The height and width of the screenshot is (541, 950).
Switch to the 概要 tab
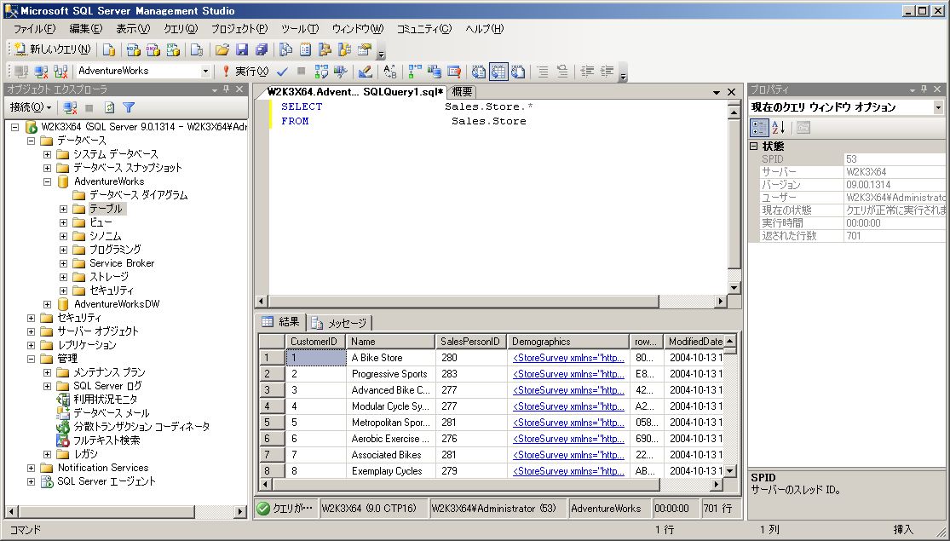coord(463,92)
